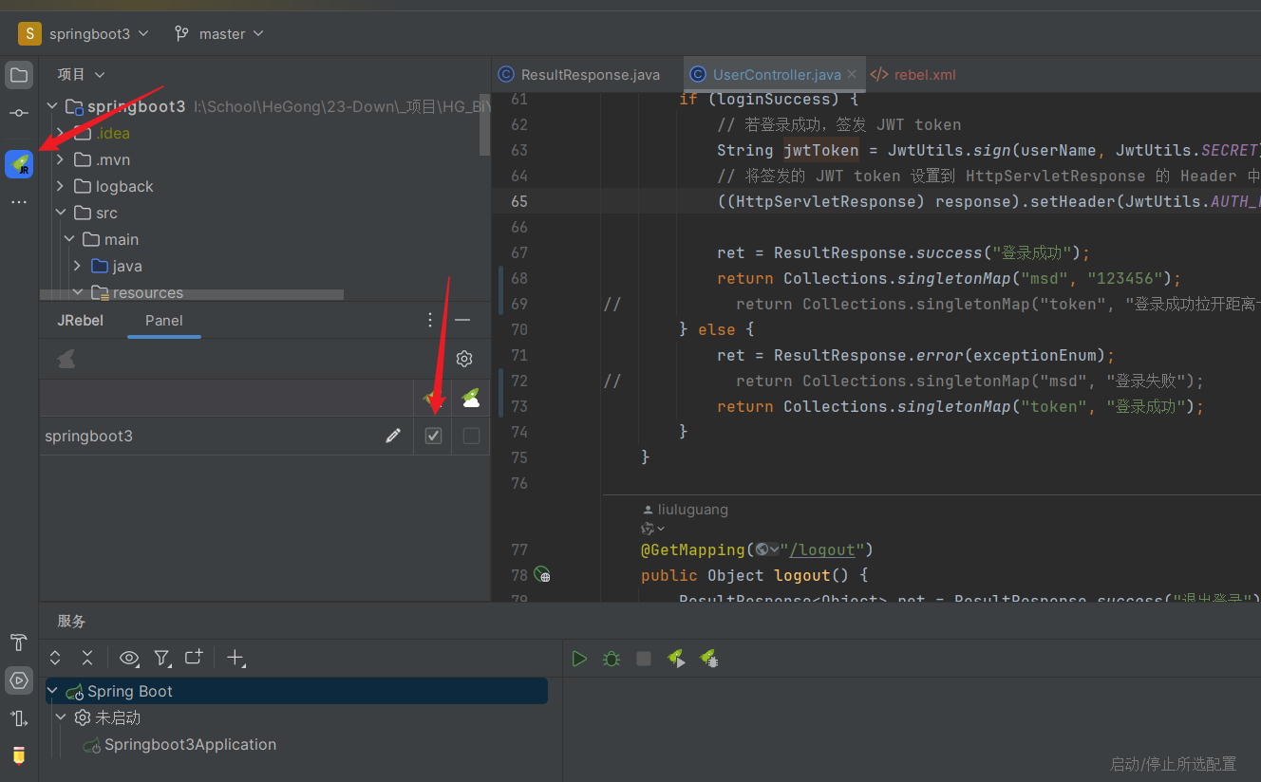Image resolution: width=1261 pixels, height=782 pixels.
Task: Hide the JRebel panel with minimize dash
Action: (462, 321)
